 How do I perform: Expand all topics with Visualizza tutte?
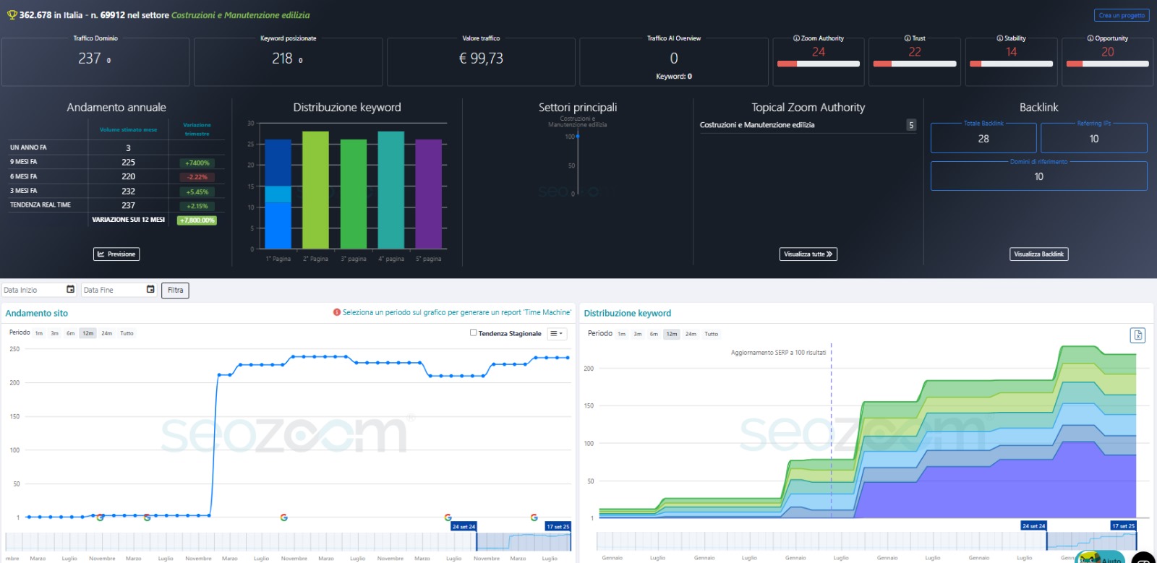pos(808,254)
